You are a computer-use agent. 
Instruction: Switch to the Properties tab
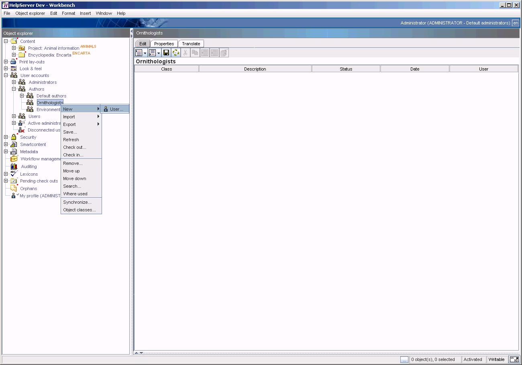(x=164, y=44)
